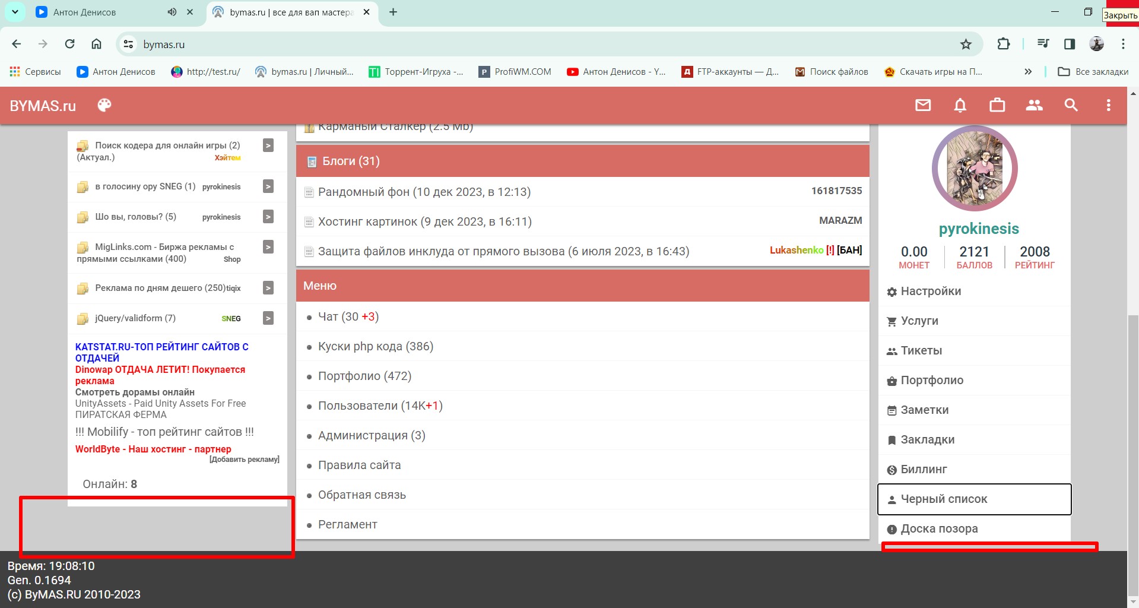This screenshot has width=1139, height=608.
Task: Open the Рандомный фон blog post
Action: click(424, 192)
